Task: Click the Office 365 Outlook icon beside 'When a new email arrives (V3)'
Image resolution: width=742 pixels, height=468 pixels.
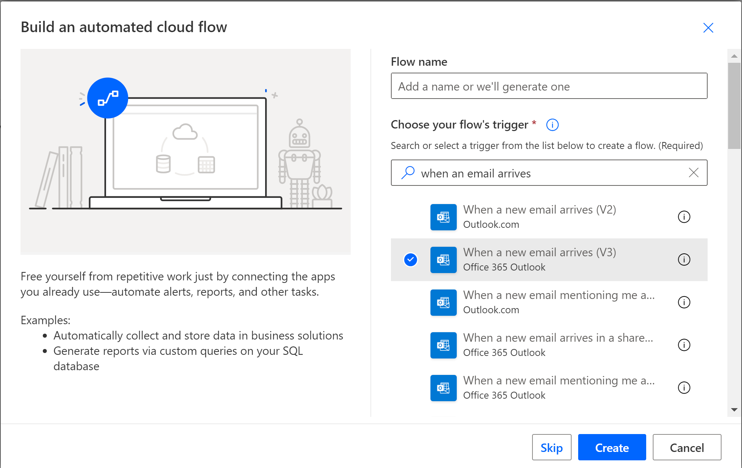Action: (443, 260)
